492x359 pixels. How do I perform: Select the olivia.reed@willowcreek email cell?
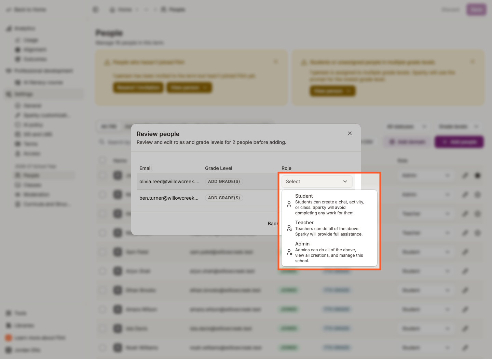pyautogui.click(x=169, y=182)
